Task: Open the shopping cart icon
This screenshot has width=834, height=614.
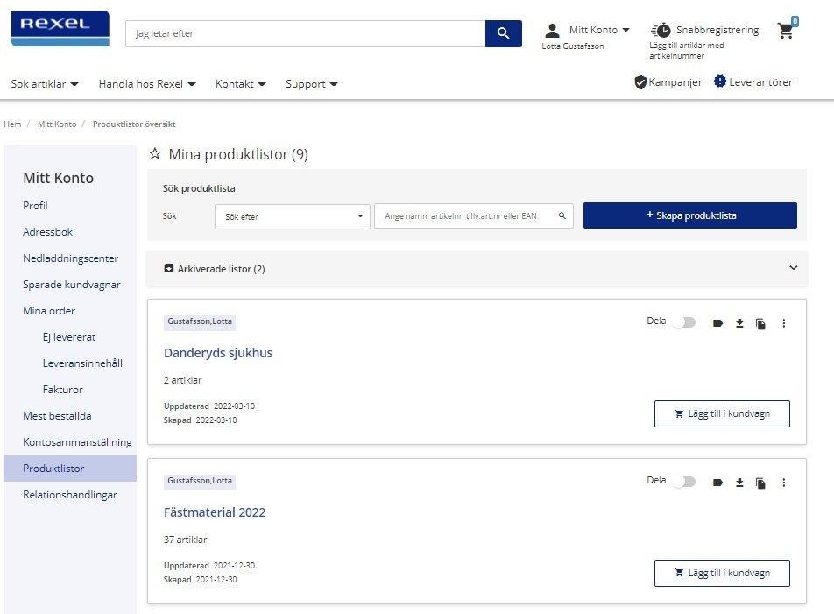Action: (x=786, y=32)
